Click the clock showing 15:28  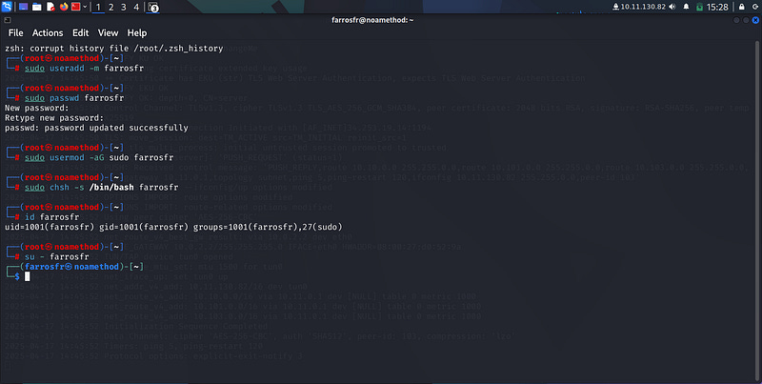coord(717,7)
